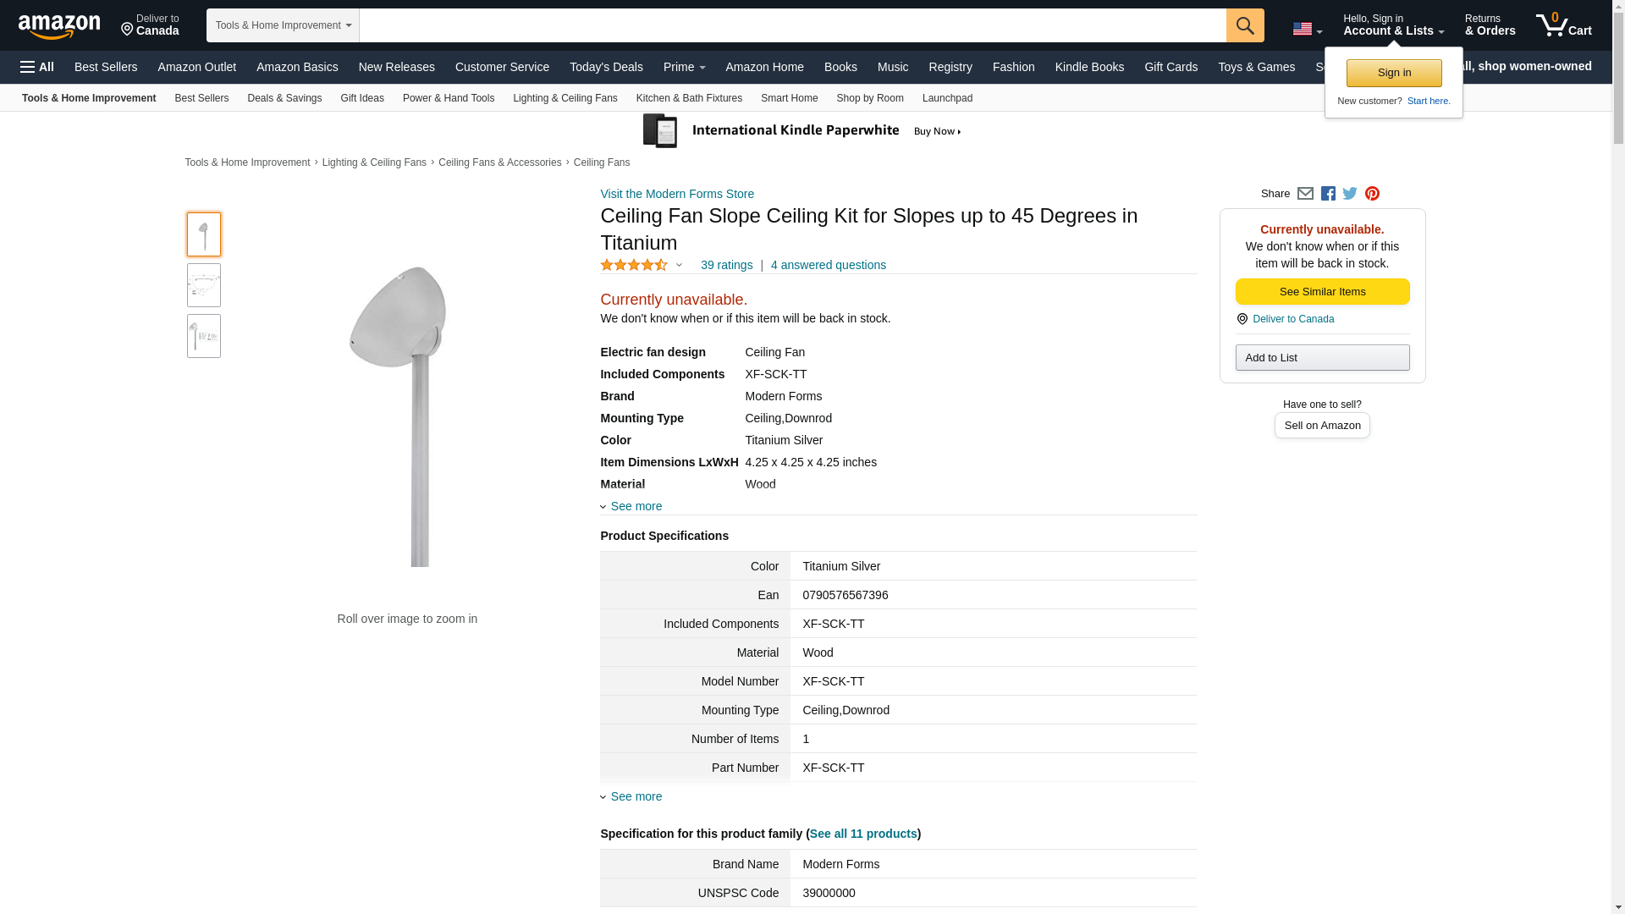The height and width of the screenshot is (914, 1625).
Task: Expand the star ratings breakdown arrow
Action: [x=679, y=265]
